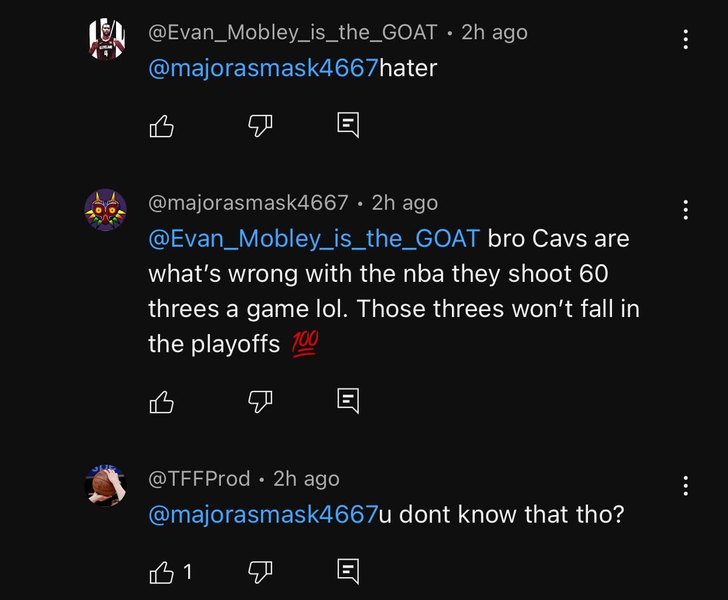Viewport: 728px width, 600px height.
Task: Dislike the "hater" comment
Action: click(x=261, y=125)
